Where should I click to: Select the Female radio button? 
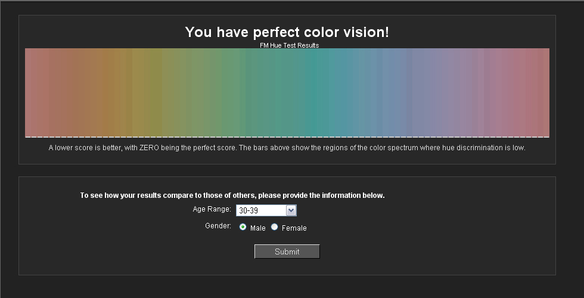point(275,227)
